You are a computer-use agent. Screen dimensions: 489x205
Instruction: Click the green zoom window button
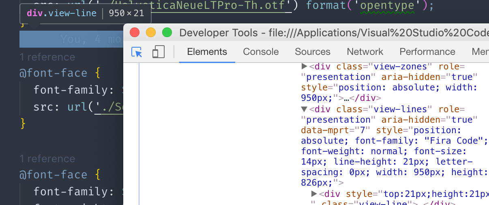point(167,33)
